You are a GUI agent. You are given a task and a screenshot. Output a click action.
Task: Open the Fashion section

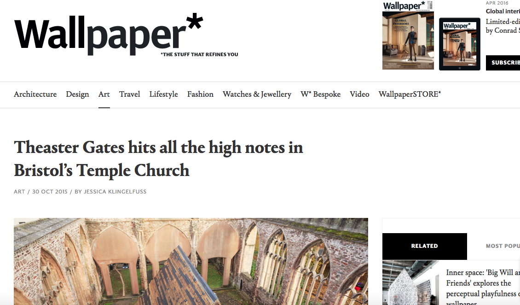(200, 94)
